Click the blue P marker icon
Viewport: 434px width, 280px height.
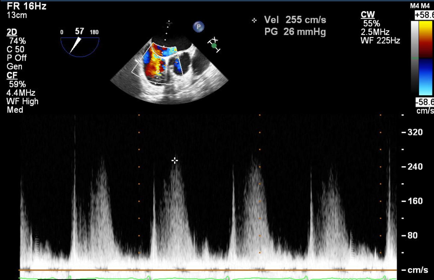click(198, 27)
